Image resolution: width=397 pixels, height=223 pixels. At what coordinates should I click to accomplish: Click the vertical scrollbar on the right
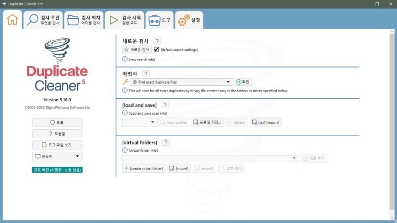click(392, 122)
